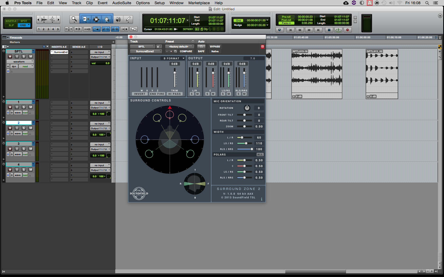This screenshot has height=277, width=444.
Task: Solo the C output channel in plugin
Action: point(207,94)
